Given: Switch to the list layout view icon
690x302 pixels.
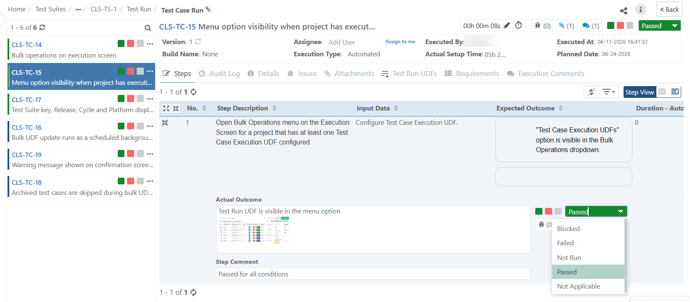Looking at the screenshot, I should point(662,92).
